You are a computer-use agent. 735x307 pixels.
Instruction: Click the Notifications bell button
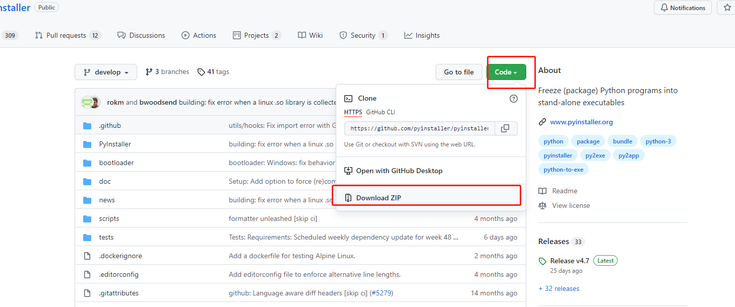coord(683,8)
